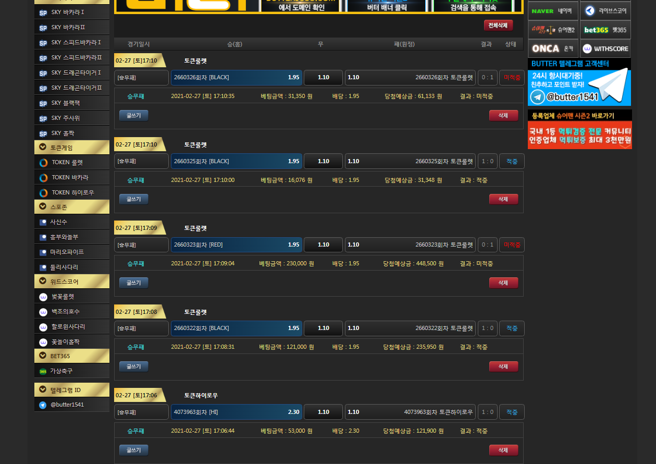This screenshot has height=464, width=656.
Task: Click the BUTTER 텔레그램 고객센터 banner
Action: click(579, 82)
